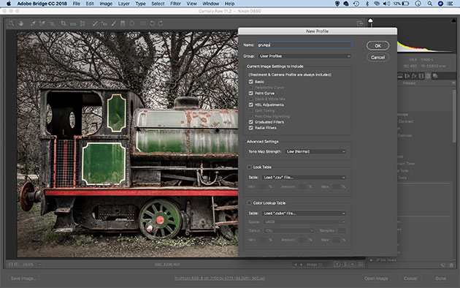Open the Layer menu
460x288 pixels.
point(124,4)
